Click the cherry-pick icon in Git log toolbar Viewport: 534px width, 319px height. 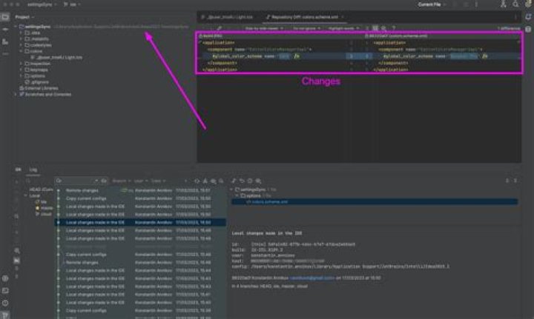205,181
